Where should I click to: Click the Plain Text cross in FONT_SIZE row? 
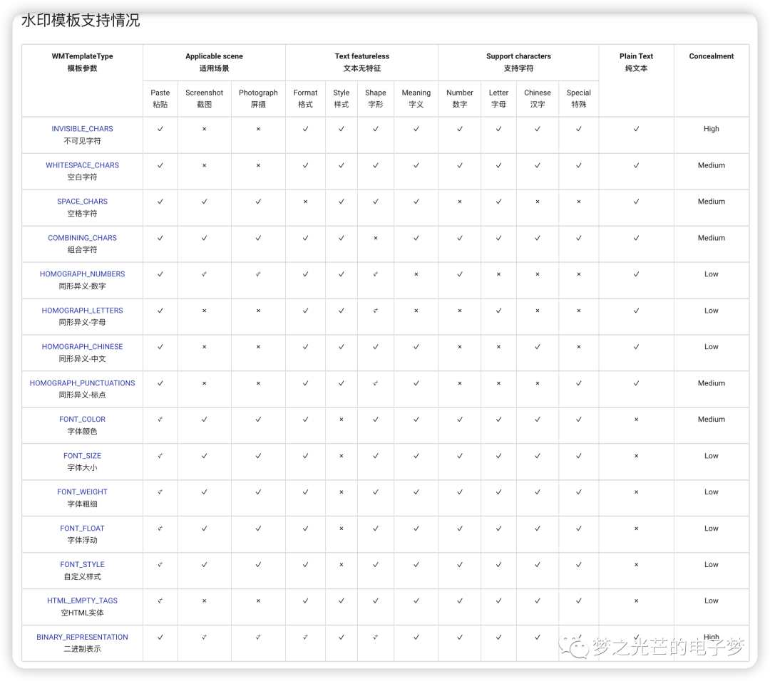coord(636,456)
